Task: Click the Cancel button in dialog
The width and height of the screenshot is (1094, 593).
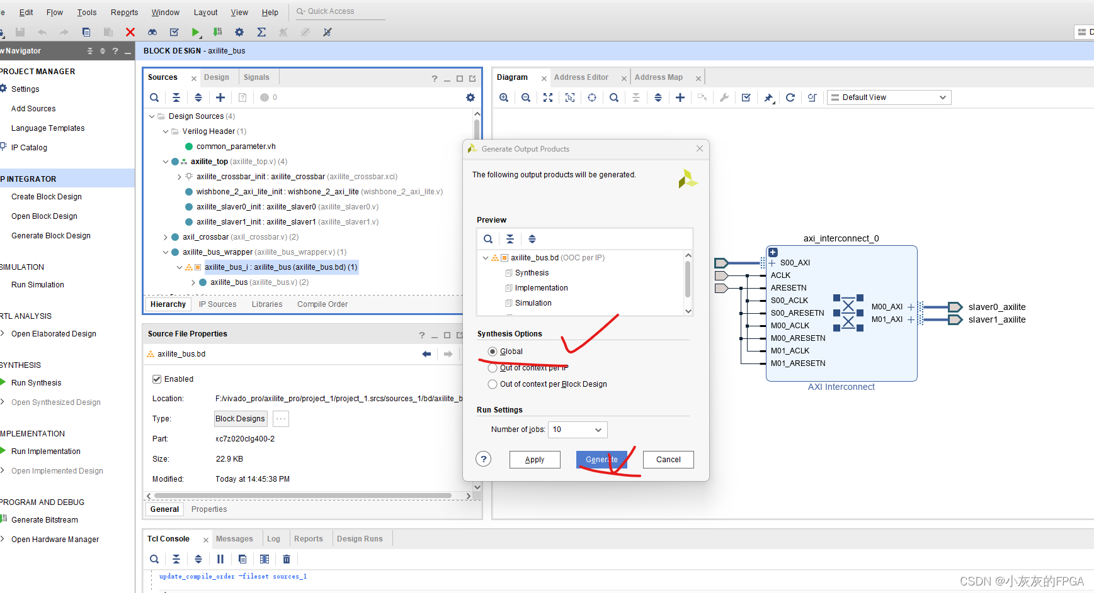Action: click(x=668, y=460)
